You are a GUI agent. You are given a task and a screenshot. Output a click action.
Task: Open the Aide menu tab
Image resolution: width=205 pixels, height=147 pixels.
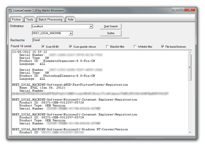[70, 19]
